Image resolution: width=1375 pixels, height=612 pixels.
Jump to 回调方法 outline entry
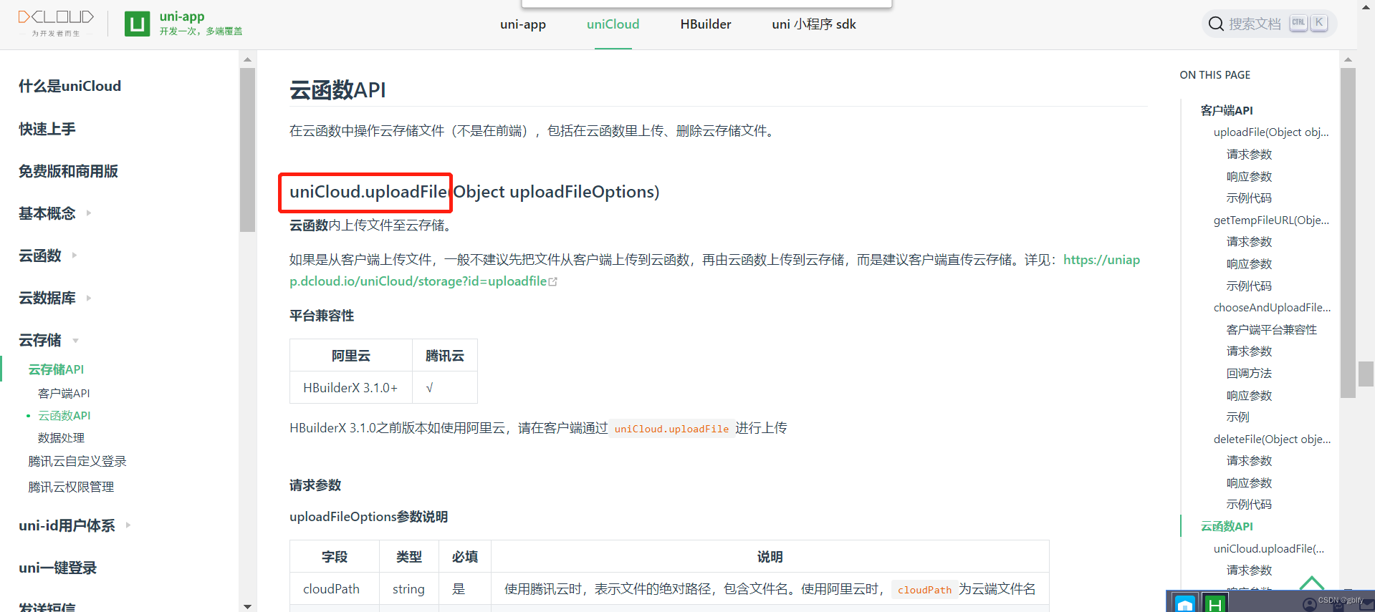point(1249,374)
